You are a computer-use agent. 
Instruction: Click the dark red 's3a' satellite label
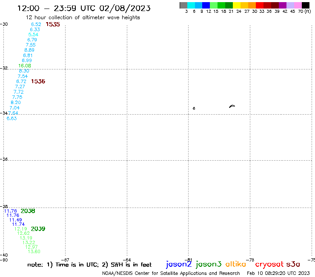[293, 264]
